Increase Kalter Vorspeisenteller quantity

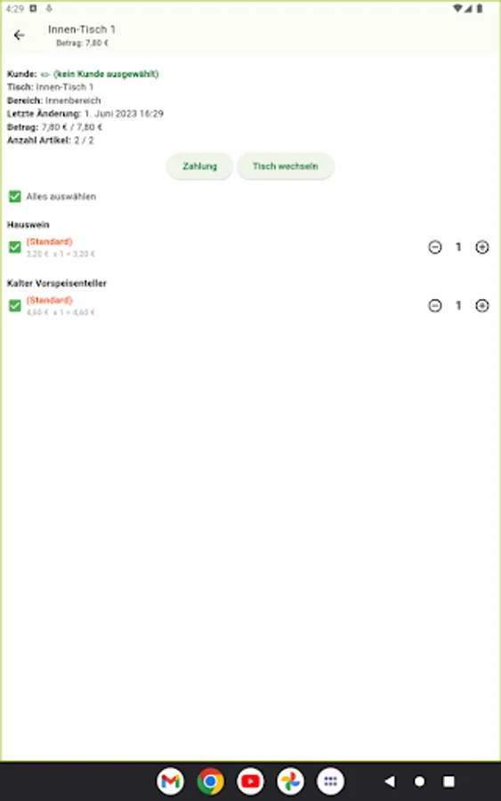tap(482, 305)
